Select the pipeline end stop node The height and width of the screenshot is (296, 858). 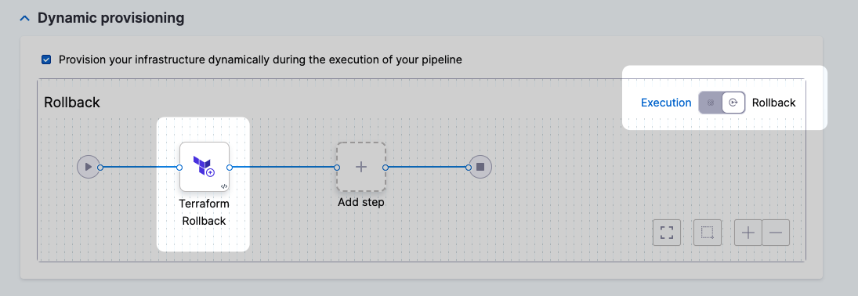[480, 167]
